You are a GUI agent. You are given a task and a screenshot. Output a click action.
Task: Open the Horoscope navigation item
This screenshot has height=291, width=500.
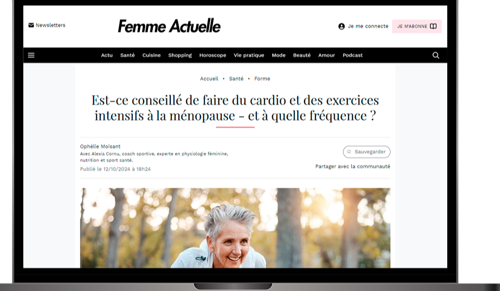tap(213, 55)
